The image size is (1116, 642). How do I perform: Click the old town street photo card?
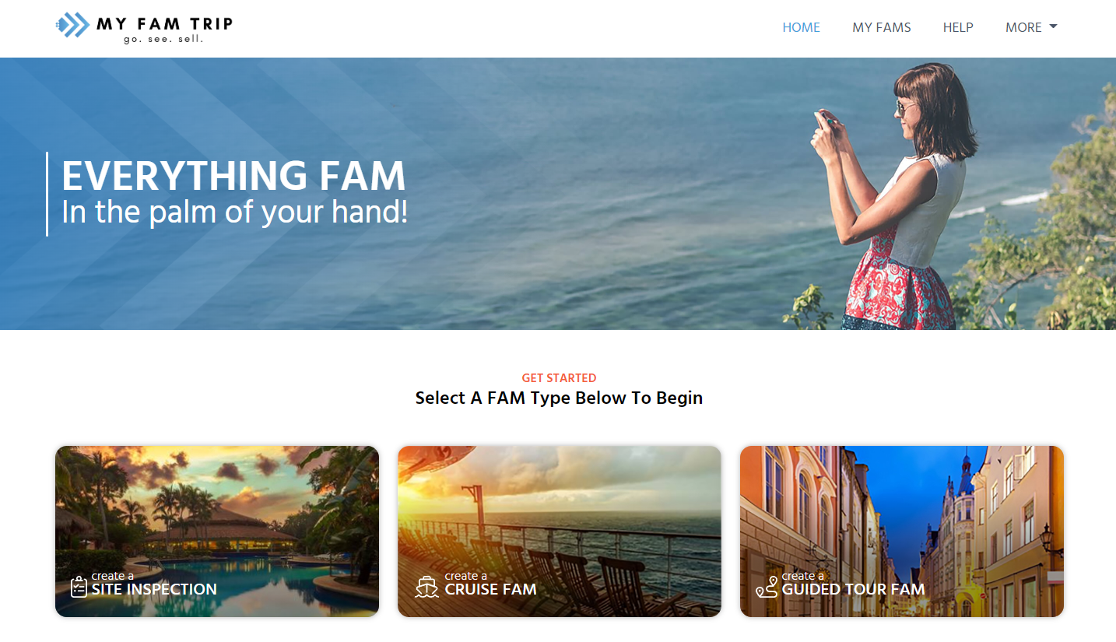pos(902,531)
